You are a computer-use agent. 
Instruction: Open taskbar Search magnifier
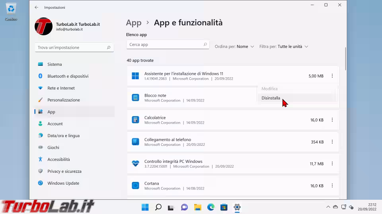tap(158, 207)
